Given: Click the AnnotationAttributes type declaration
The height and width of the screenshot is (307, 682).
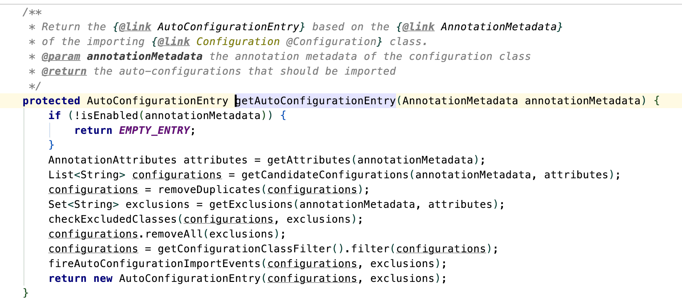Looking at the screenshot, I should (x=112, y=160).
